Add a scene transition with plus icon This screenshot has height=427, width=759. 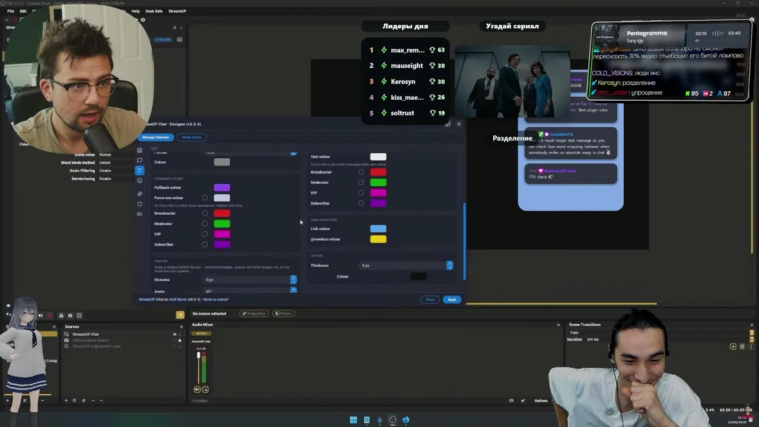point(733,346)
